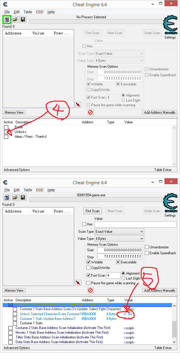Open process list in game.exe window
This screenshot has width=180, height=359.
(x=7, y=197)
